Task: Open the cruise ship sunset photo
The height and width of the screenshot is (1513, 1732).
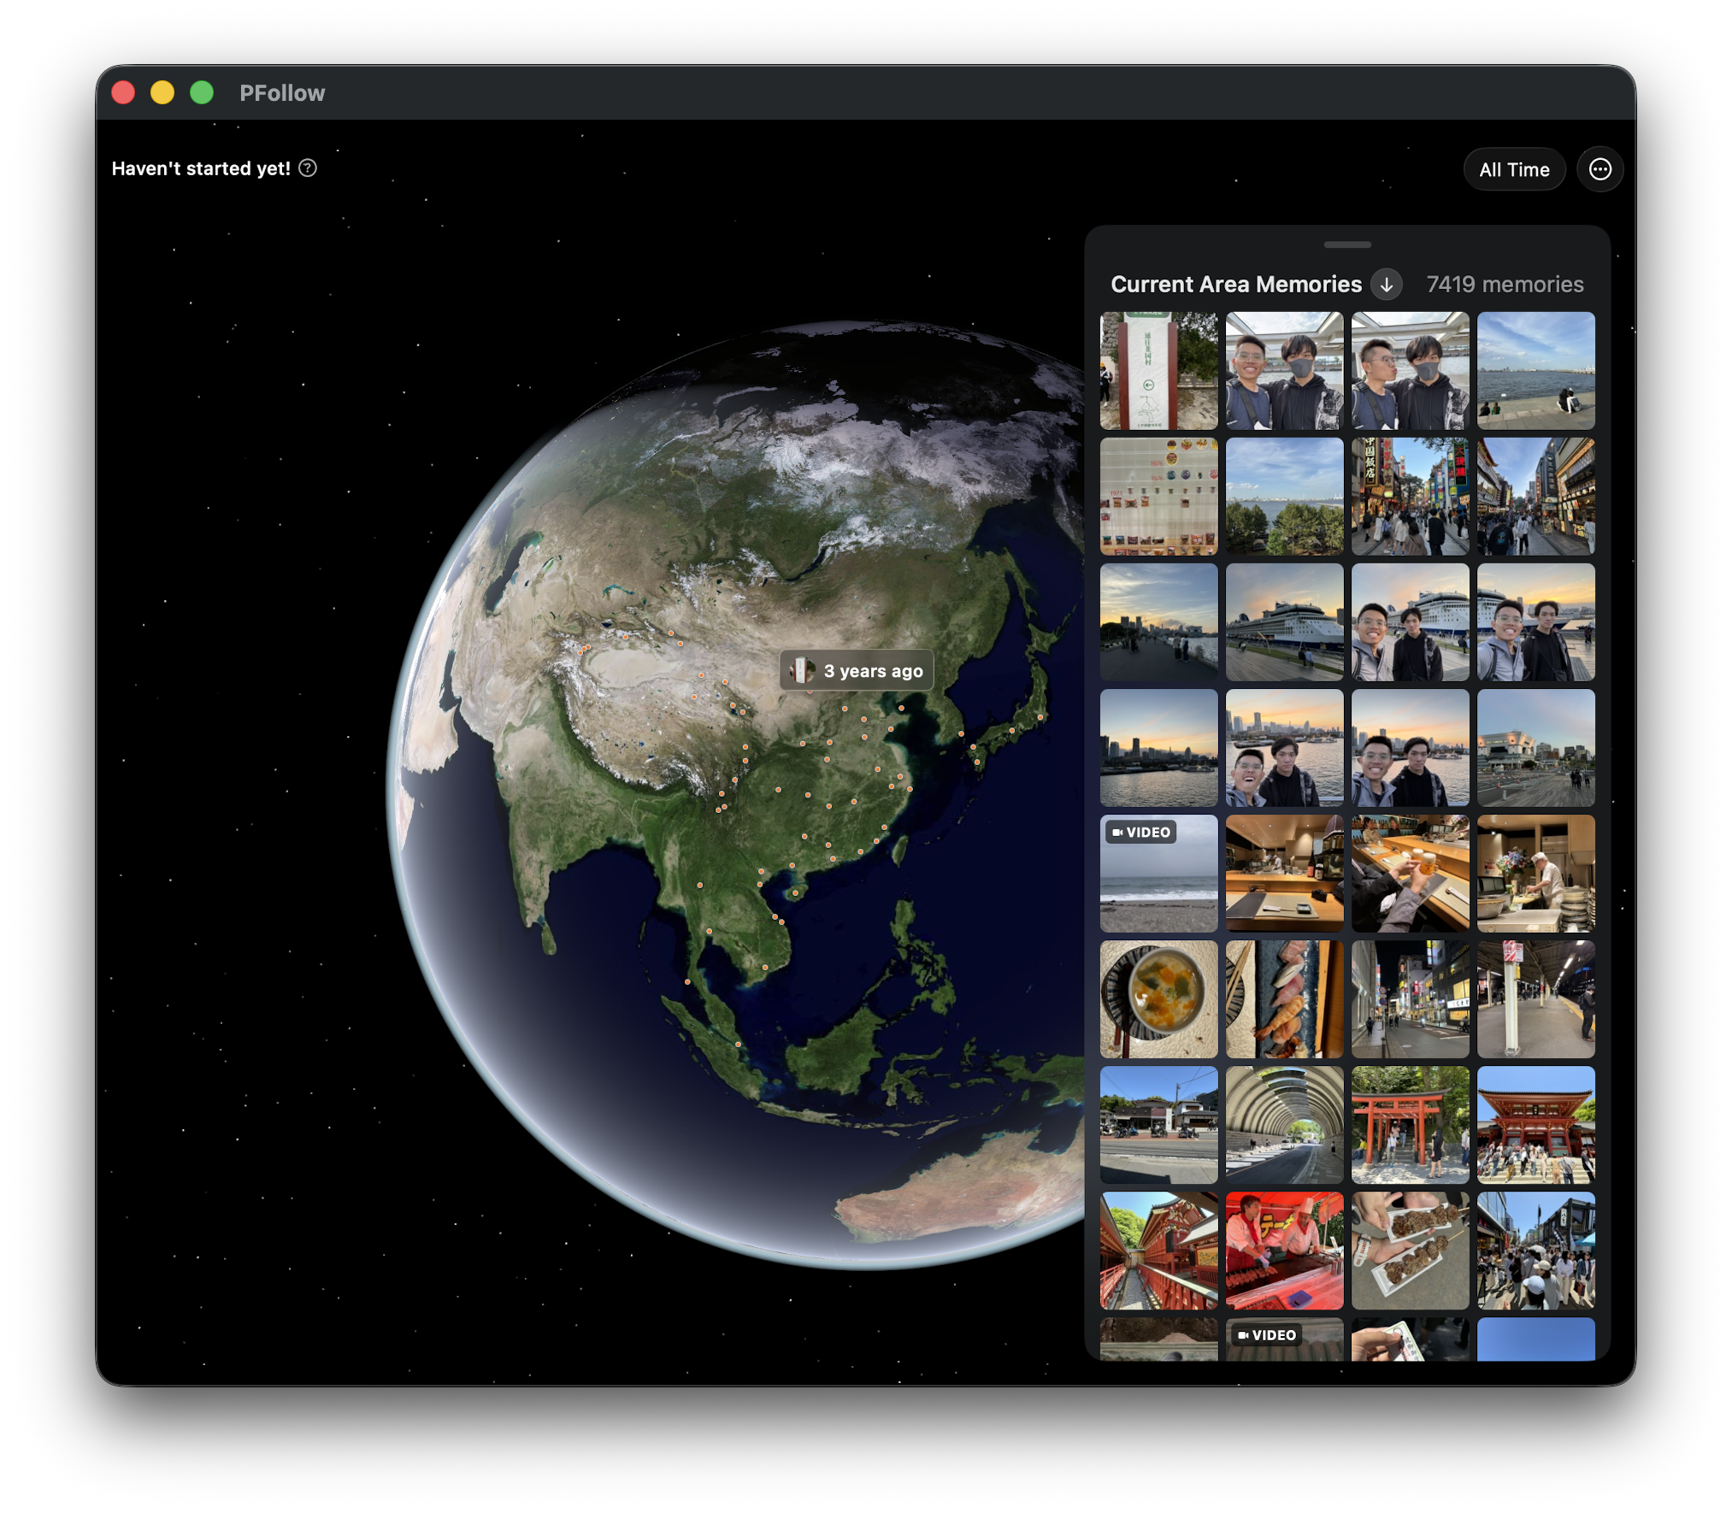Action: click(1284, 621)
